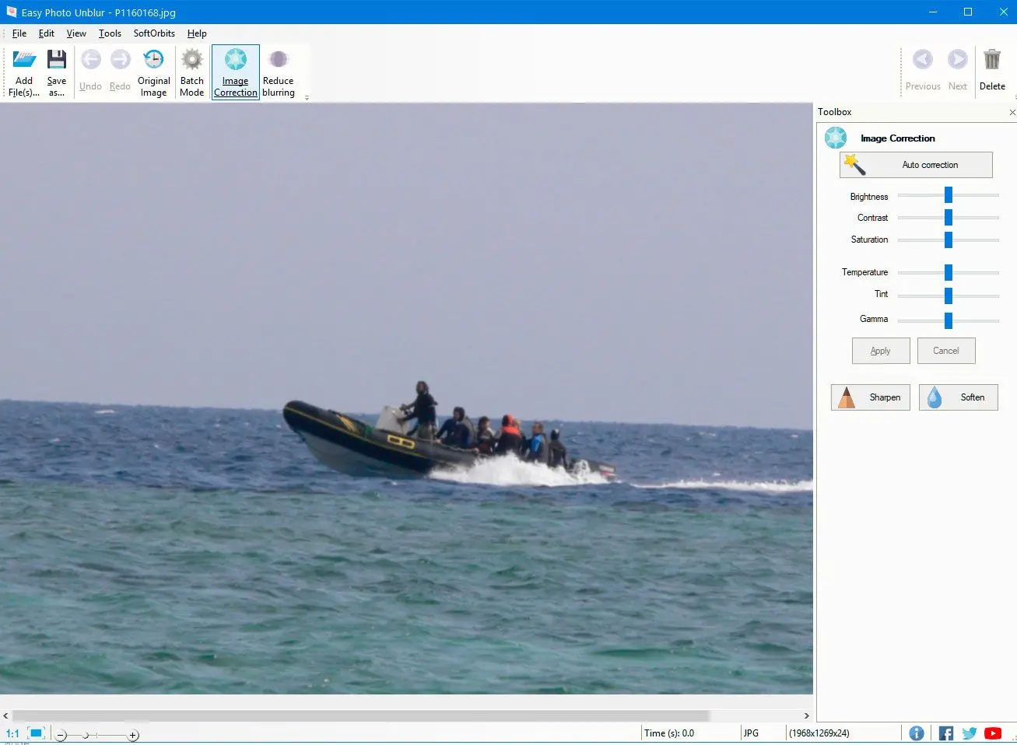Switch to 1:1 actual size zoom
This screenshot has height=745, width=1017.
(x=12, y=733)
